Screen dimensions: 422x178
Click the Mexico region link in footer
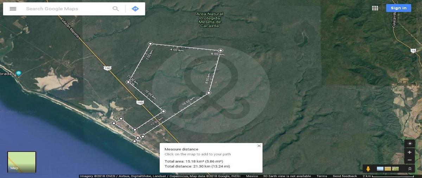click(252, 176)
